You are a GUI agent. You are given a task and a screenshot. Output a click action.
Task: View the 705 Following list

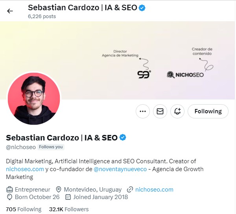pos(24,209)
